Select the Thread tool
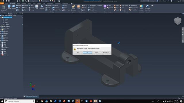The image size is (184, 103). click(x=55, y=5)
